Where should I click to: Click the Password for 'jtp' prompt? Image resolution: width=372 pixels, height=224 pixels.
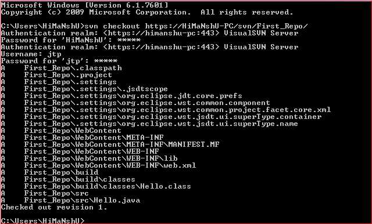(59, 61)
